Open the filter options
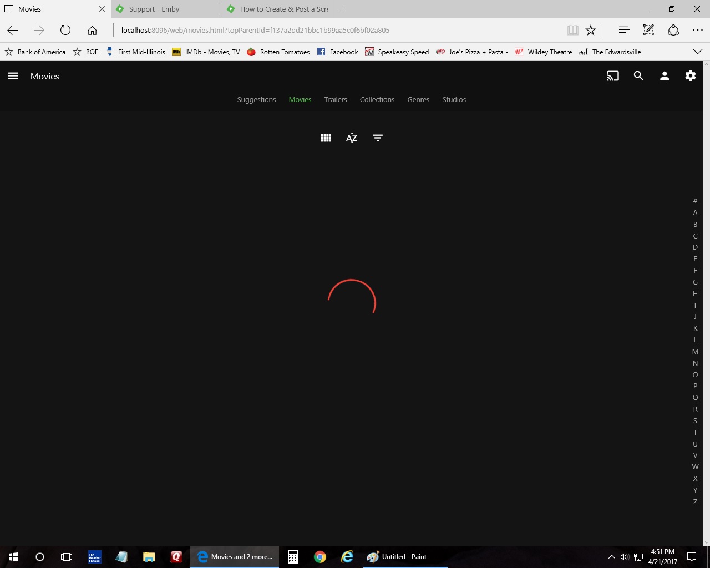The height and width of the screenshot is (568, 710). click(x=378, y=138)
